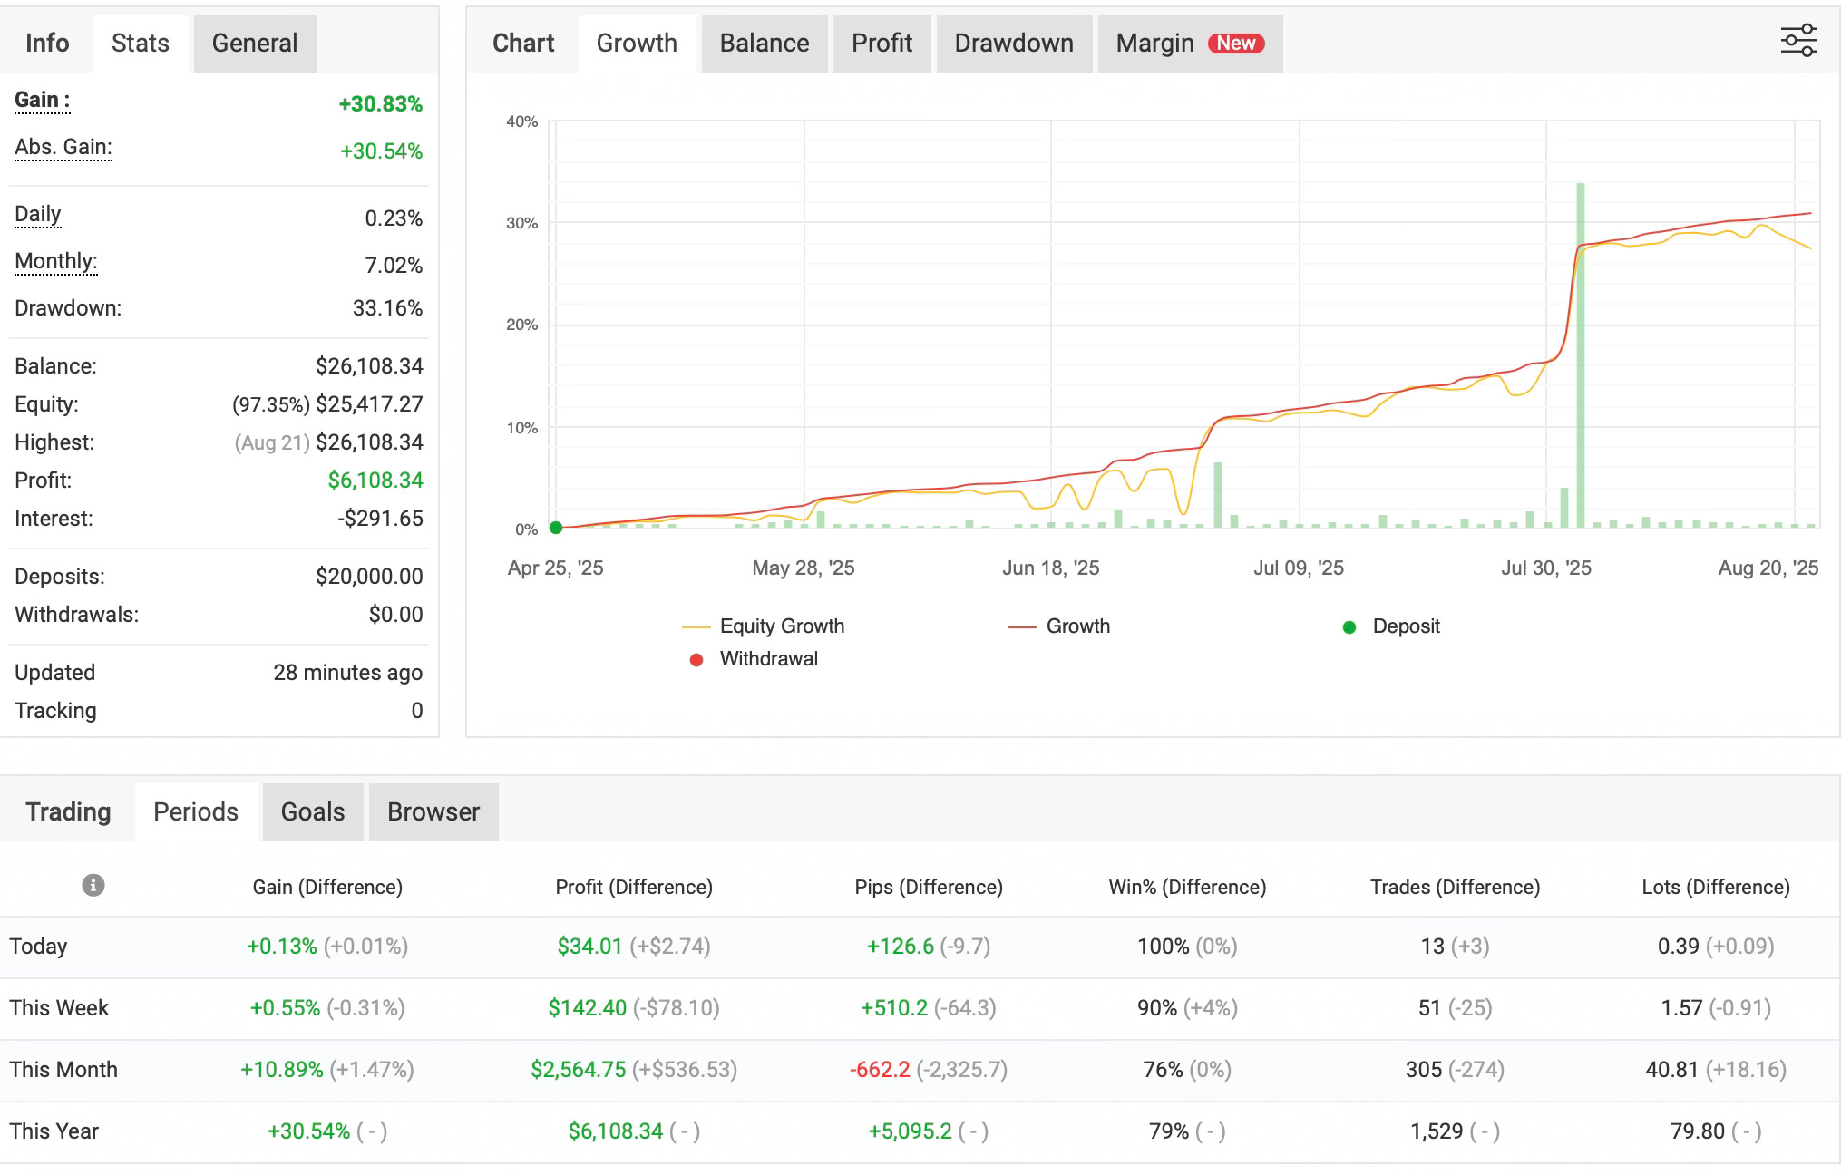Click the underlined Gain label
The height and width of the screenshot is (1175, 1841).
tap(42, 101)
